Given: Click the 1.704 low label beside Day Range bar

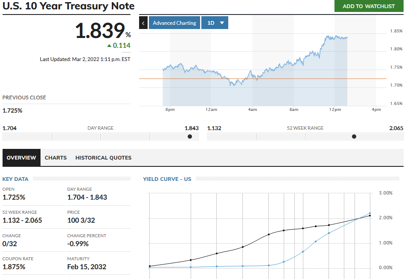Looking at the screenshot, I should [x=9, y=128].
